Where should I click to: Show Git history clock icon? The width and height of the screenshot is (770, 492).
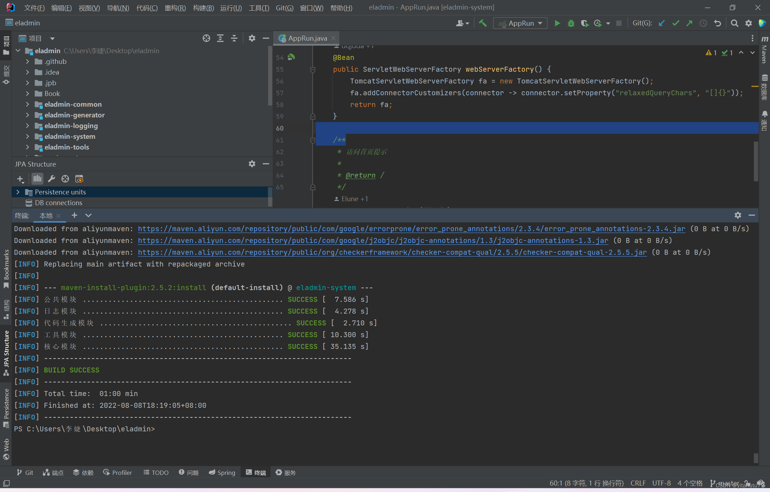pyautogui.click(x=703, y=23)
